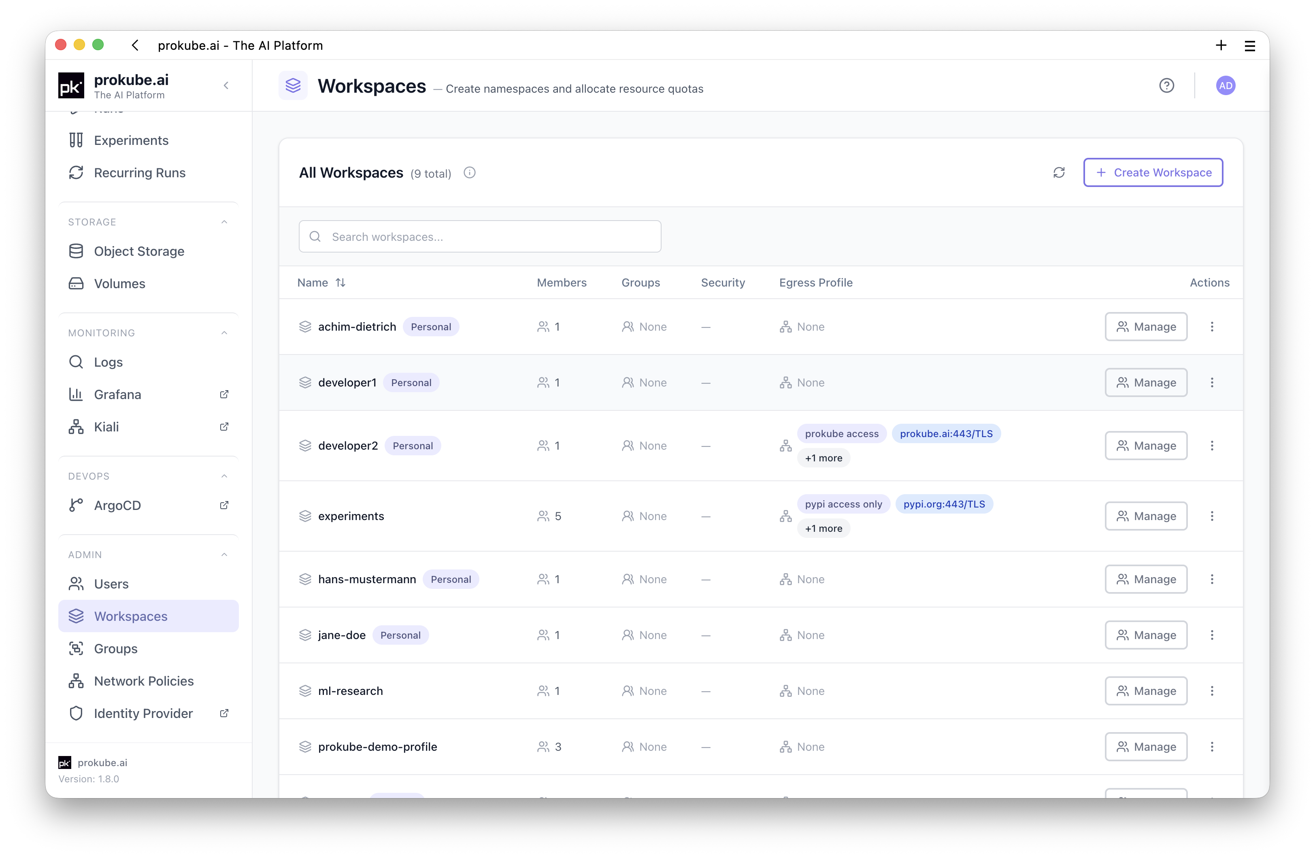The width and height of the screenshot is (1315, 858).
Task: Expand +1 more egress for experiments
Action: click(823, 528)
